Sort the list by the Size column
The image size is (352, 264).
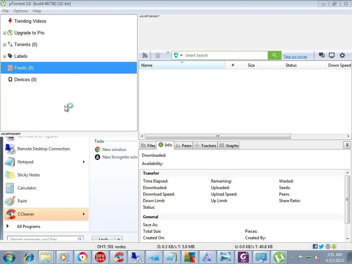246,65
